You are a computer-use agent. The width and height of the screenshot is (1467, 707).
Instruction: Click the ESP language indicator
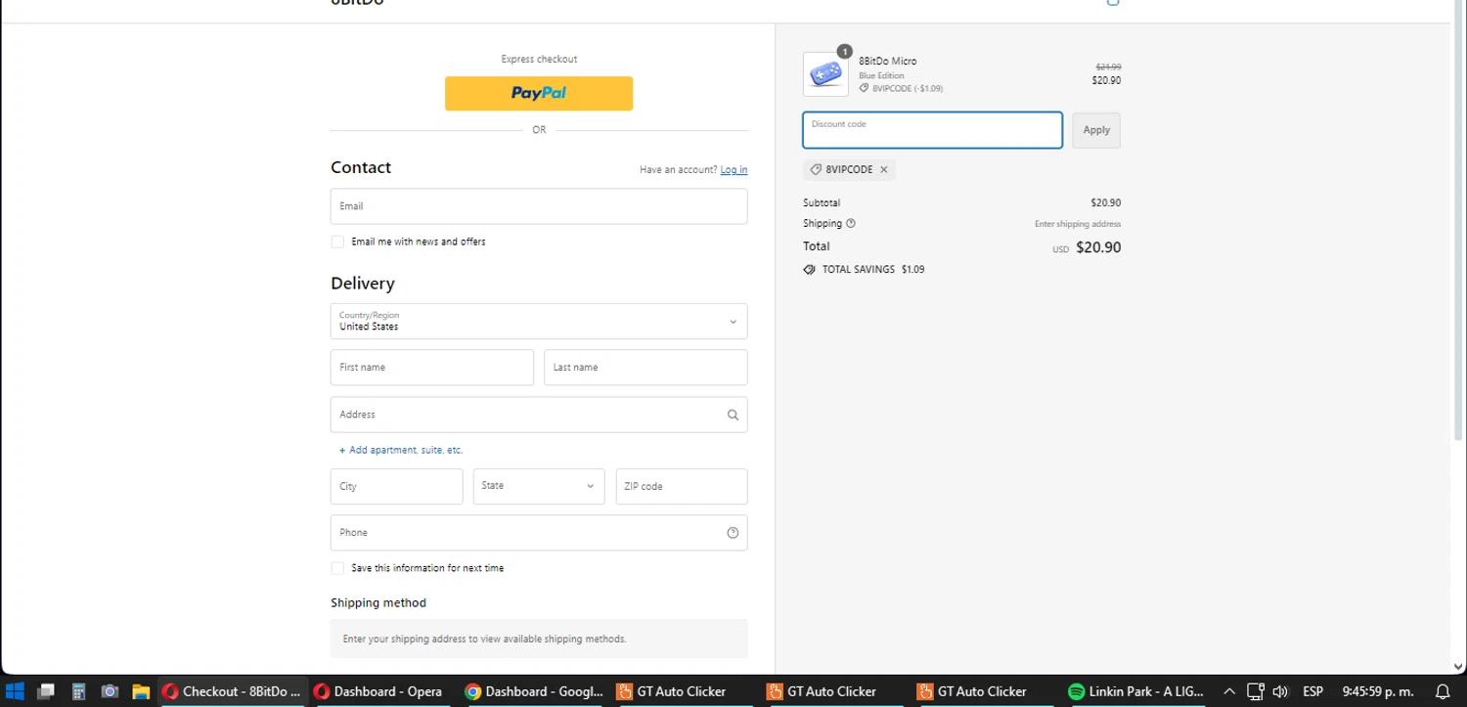click(1312, 691)
